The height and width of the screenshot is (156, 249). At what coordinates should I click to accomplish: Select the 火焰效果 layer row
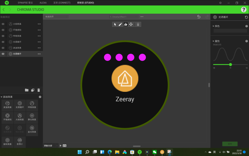pos(21,24)
